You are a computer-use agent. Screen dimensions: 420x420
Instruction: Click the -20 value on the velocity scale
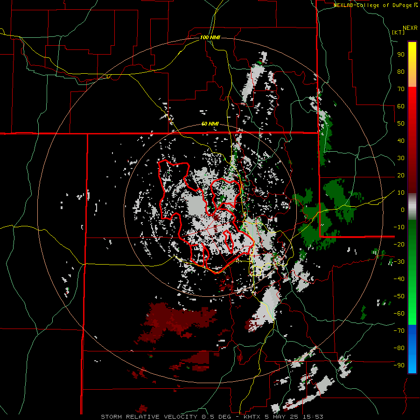click(399, 244)
